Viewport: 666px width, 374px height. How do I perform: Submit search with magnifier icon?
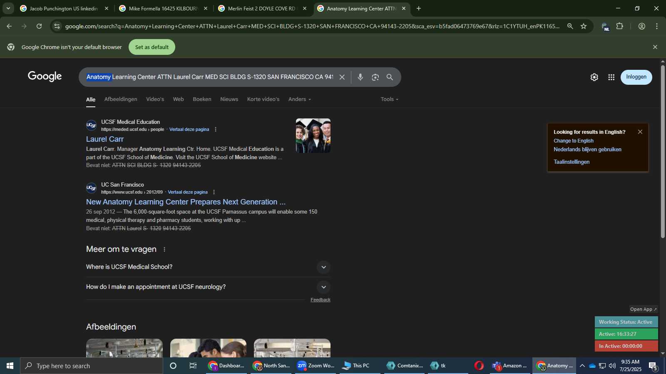click(390, 77)
